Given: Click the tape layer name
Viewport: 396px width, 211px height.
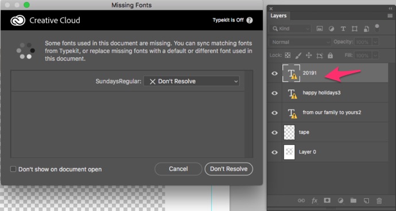Looking at the screenshot, I should pyautogui.click(x=304, y=132).
